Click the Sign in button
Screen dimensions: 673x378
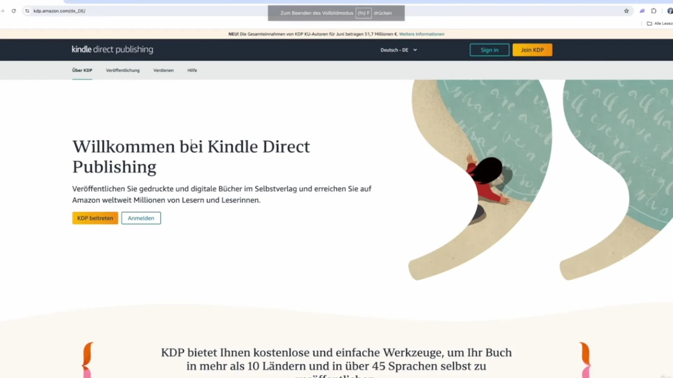[x=489, y=50]
